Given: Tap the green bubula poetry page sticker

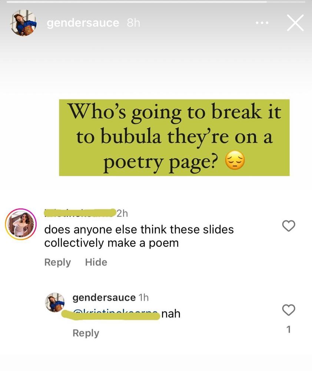Looking at the screenshot, I should click(174, 138).
